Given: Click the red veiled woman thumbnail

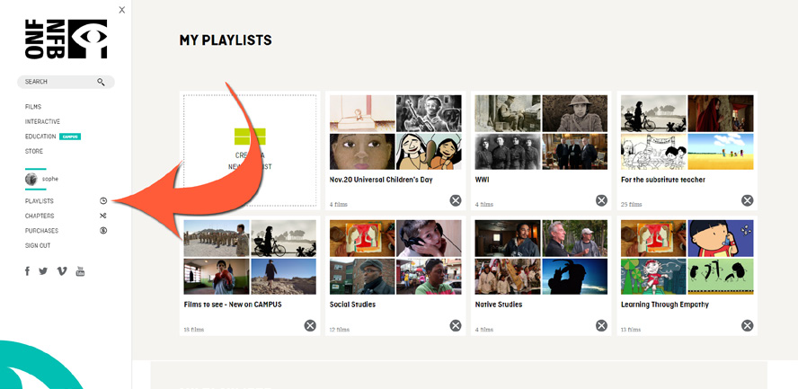Looking at the screenshot, I should click(x=721, y=113).
